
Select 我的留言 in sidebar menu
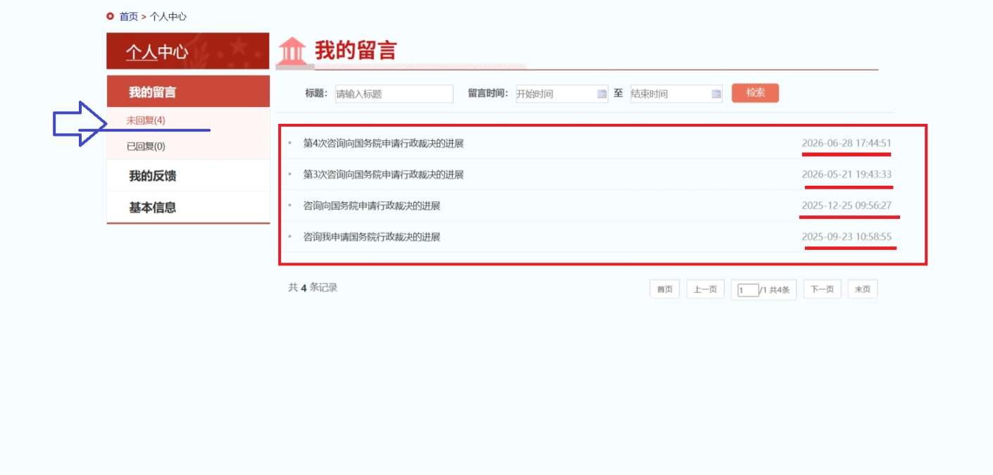click(x=188, y=91)
